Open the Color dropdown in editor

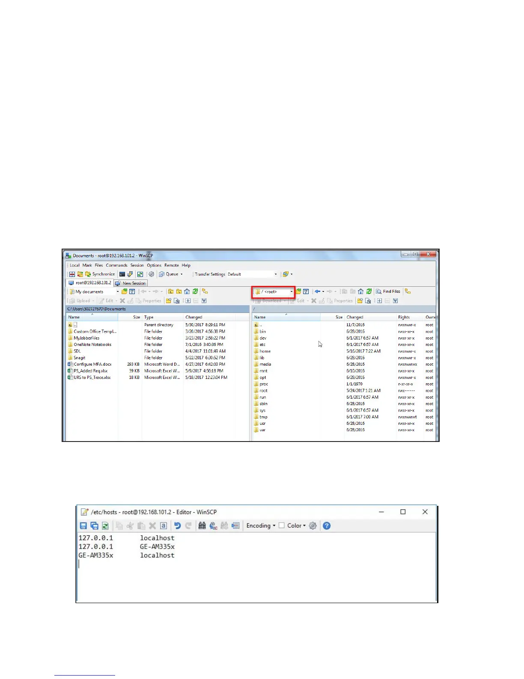[296, 526]
